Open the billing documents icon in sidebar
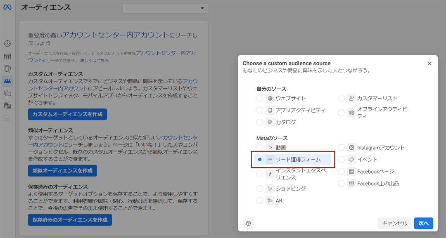 coord(7,106)
